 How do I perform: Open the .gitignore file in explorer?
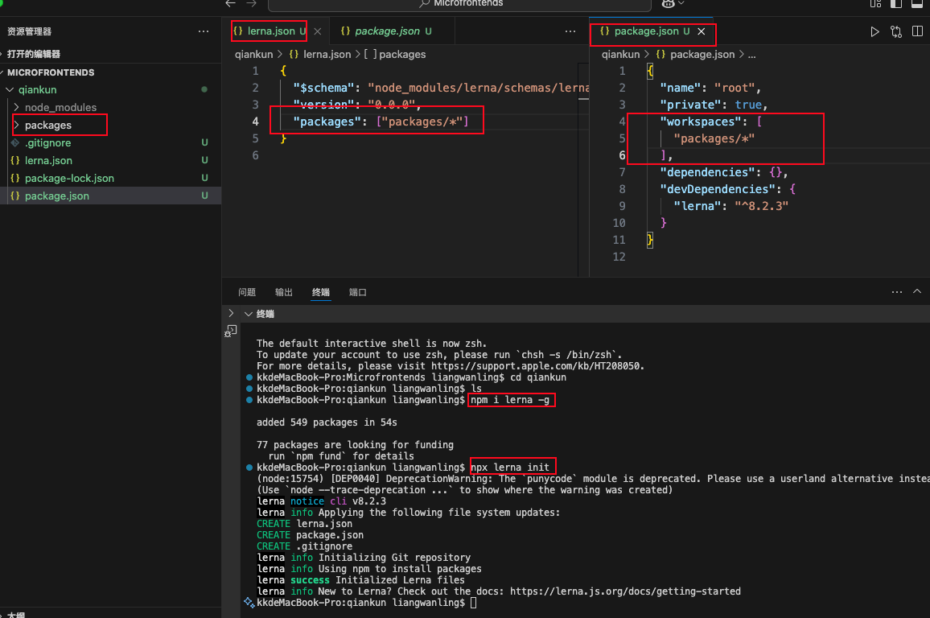click(x=48, y=143)
